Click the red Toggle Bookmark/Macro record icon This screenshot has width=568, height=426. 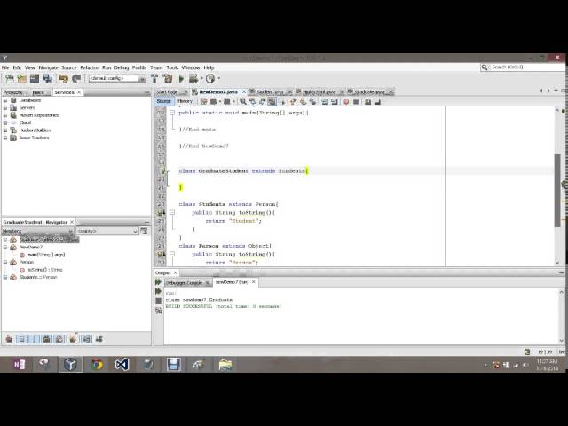(346, 102)
